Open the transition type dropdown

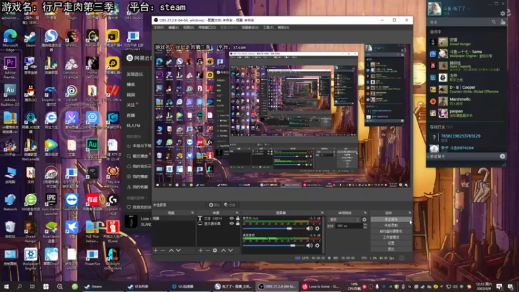(x=344, y=219)
